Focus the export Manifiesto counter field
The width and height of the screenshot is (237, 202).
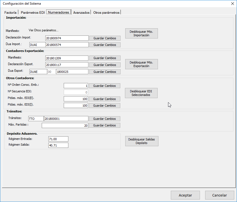point(67,58)
